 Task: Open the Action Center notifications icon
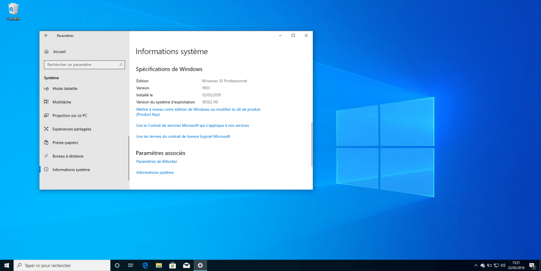pyautogui.click(x=533, y=266)
